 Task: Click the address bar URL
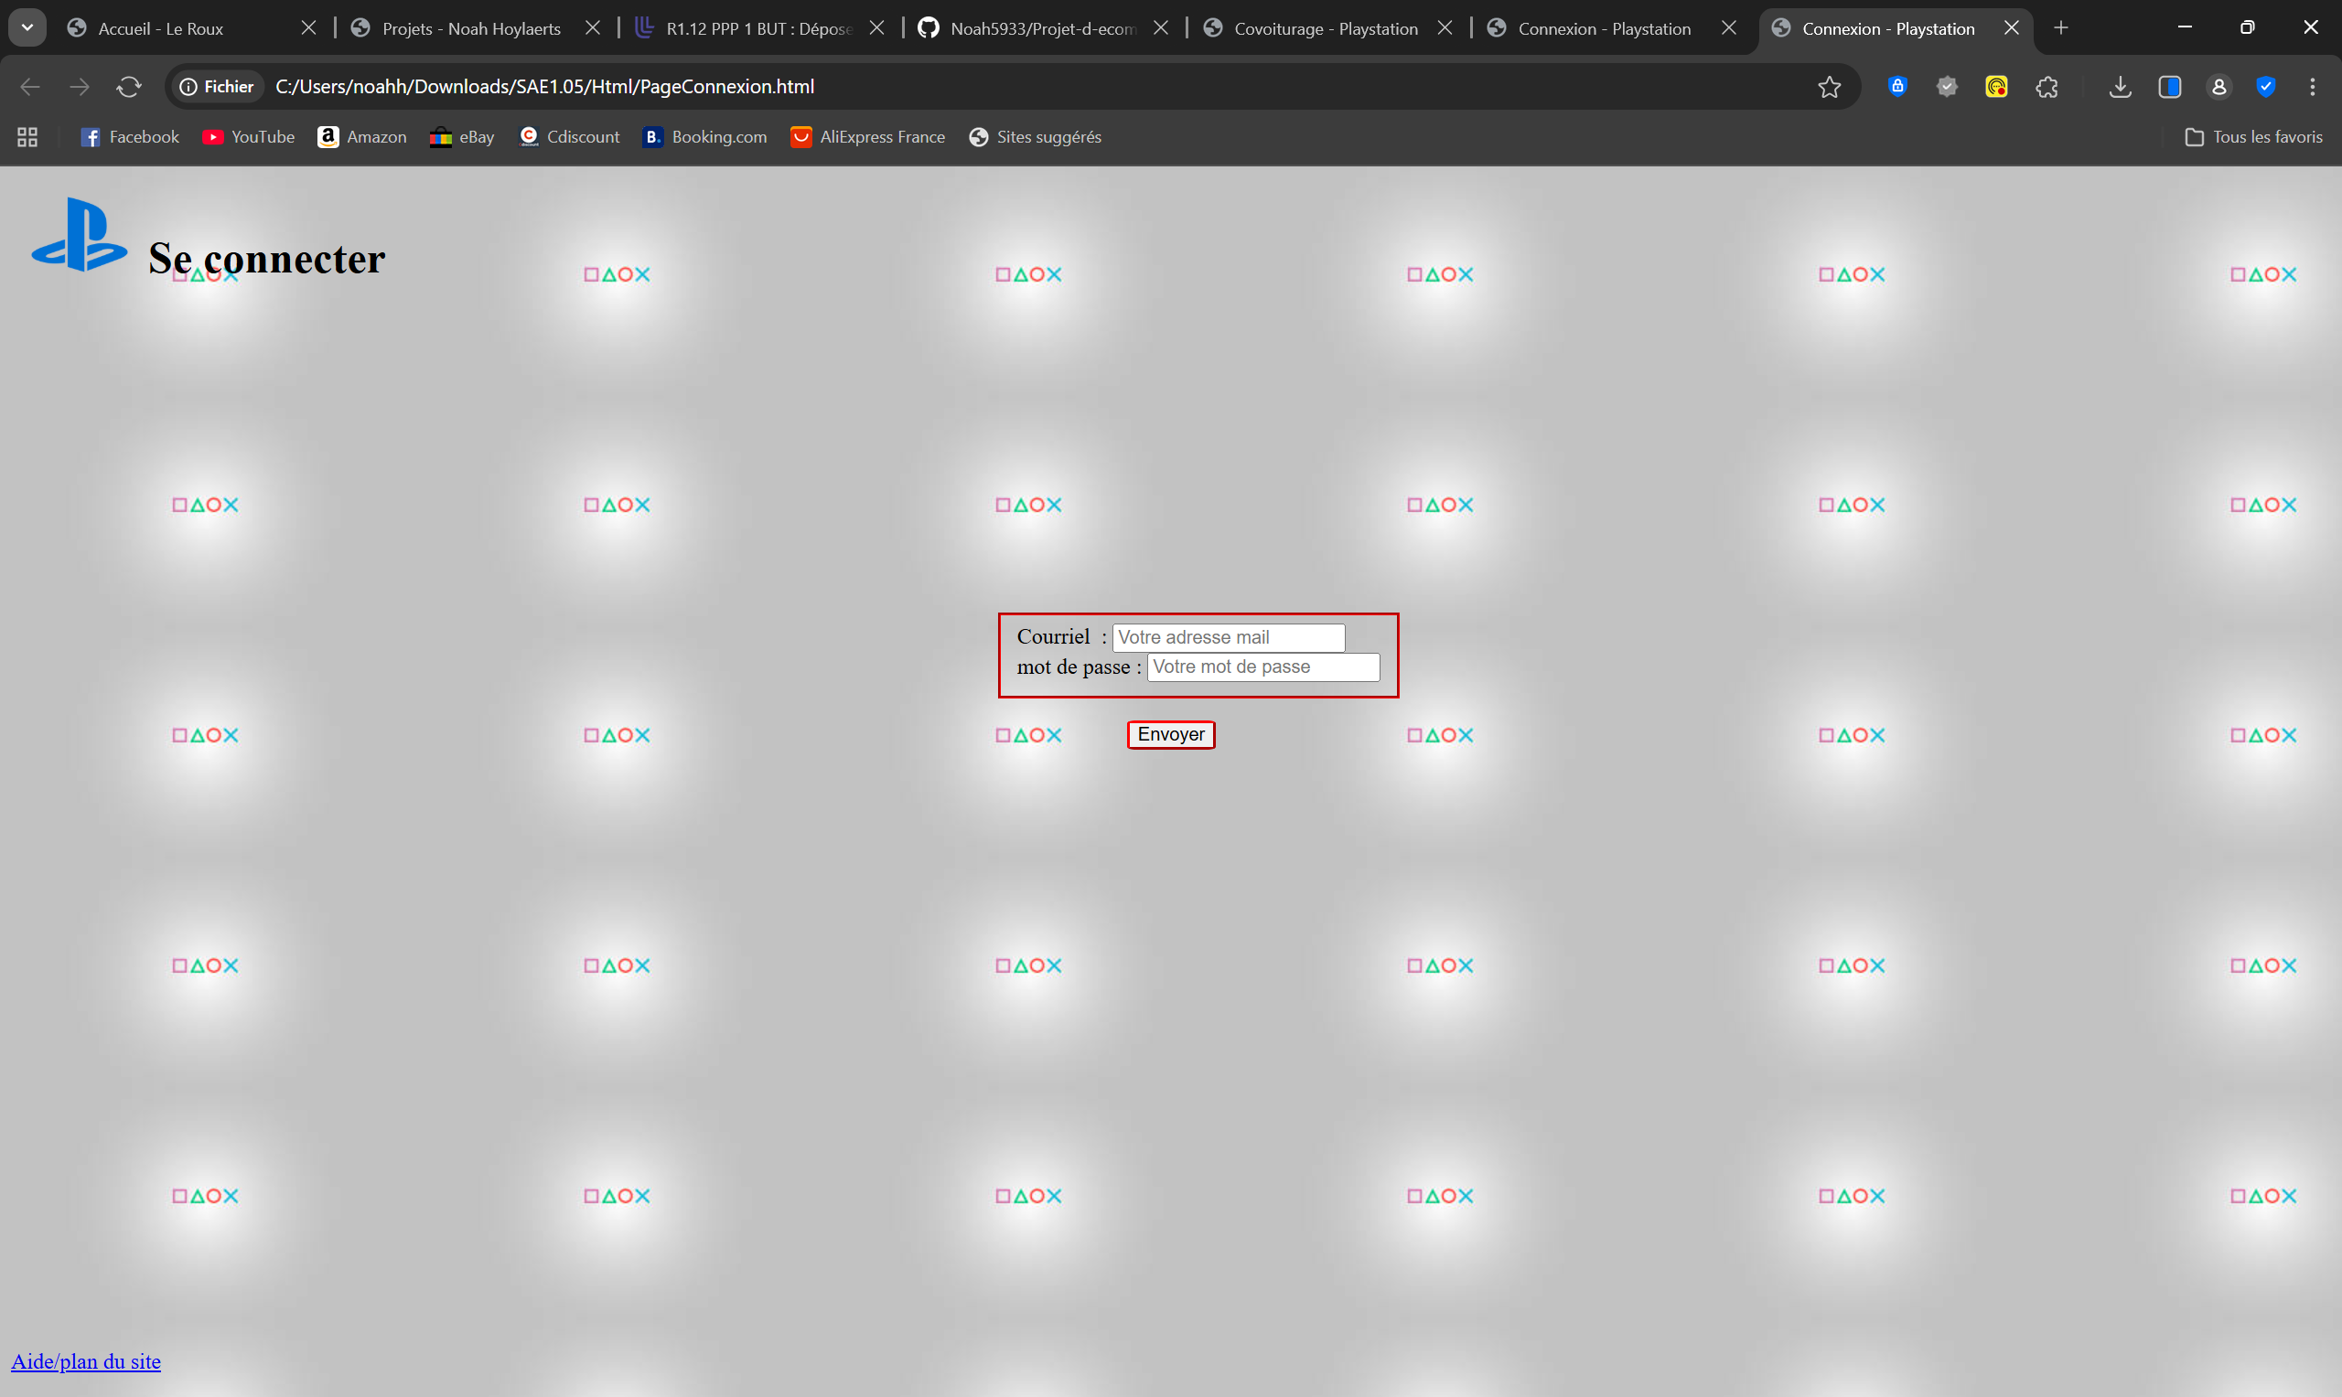[x=544, y=87]
